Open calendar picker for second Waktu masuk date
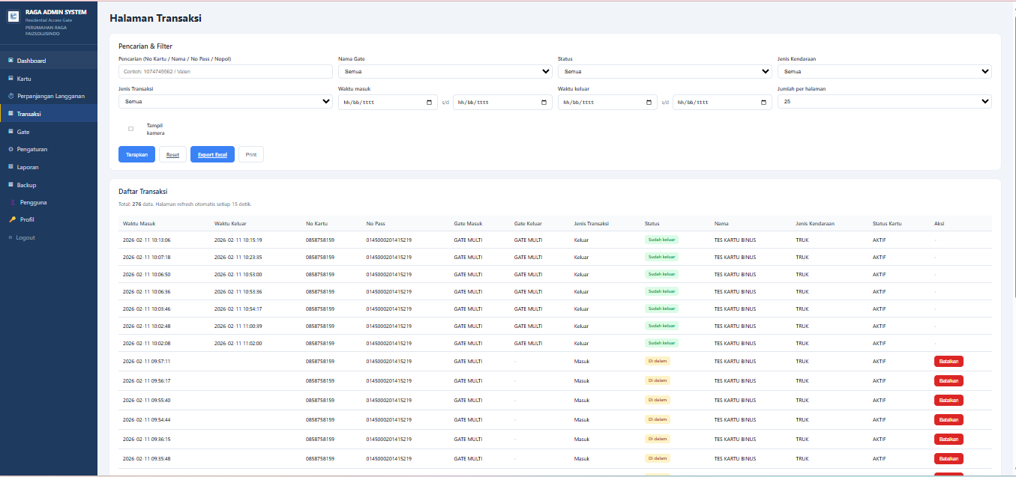 coord(544,103)
